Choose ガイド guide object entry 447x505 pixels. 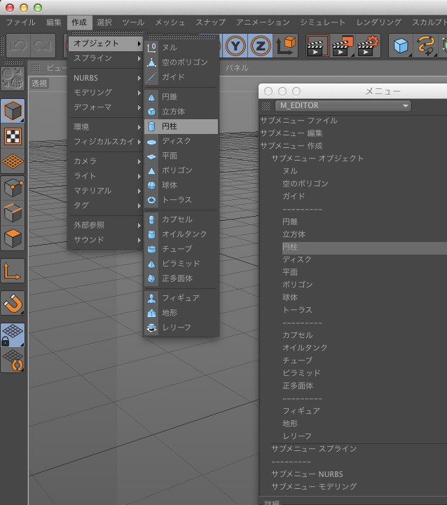(x=181, y=77)
